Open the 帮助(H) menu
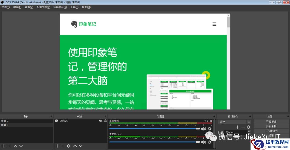The height and width of the screenshot is (150, 290). coord(86,7)
